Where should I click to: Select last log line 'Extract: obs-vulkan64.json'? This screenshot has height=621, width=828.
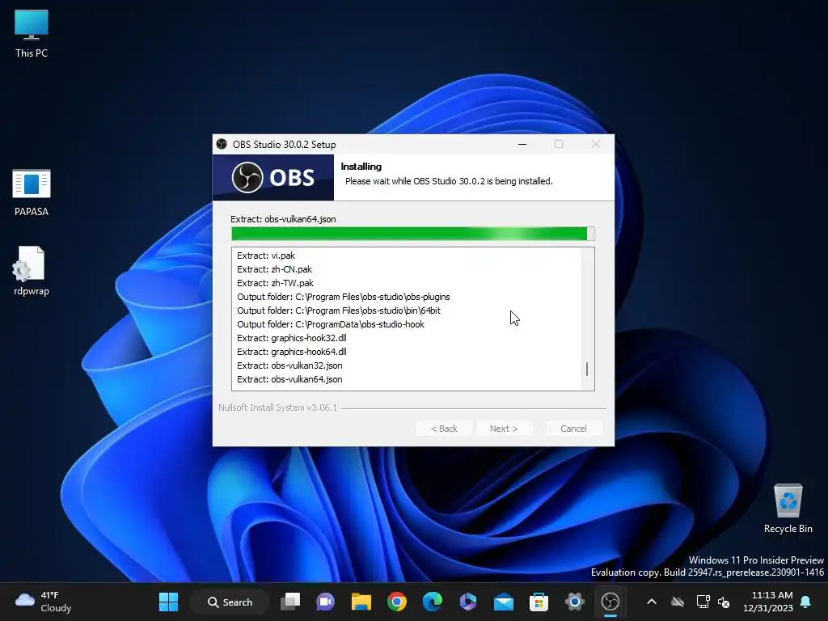[x=289, y=379]
